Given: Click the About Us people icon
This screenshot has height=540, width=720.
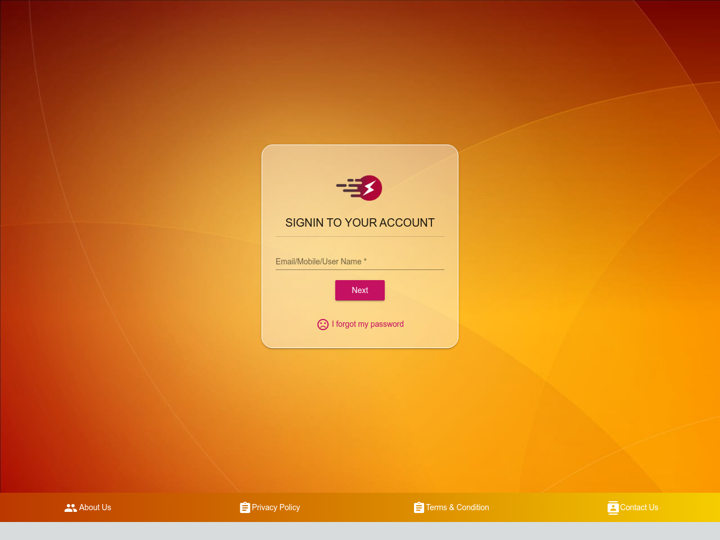Looking at the screenshot, I should [x=70, y=507].
